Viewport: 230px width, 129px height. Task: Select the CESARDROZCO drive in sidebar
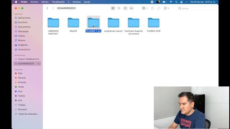tap(27, 64)
